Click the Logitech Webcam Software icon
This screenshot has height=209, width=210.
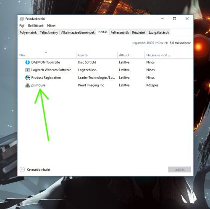point(28,70)
